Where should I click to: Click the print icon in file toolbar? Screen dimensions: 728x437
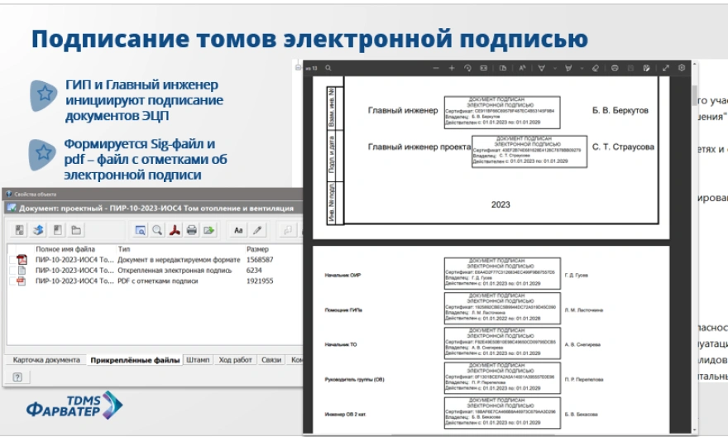pyautogui.click(x=192, y=230)
